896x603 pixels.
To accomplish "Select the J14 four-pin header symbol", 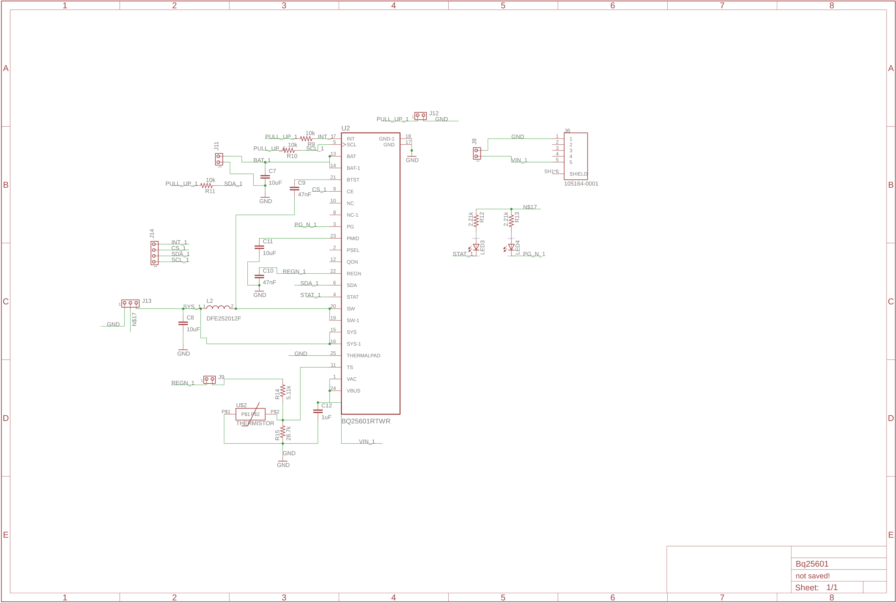I will [154, 253].
